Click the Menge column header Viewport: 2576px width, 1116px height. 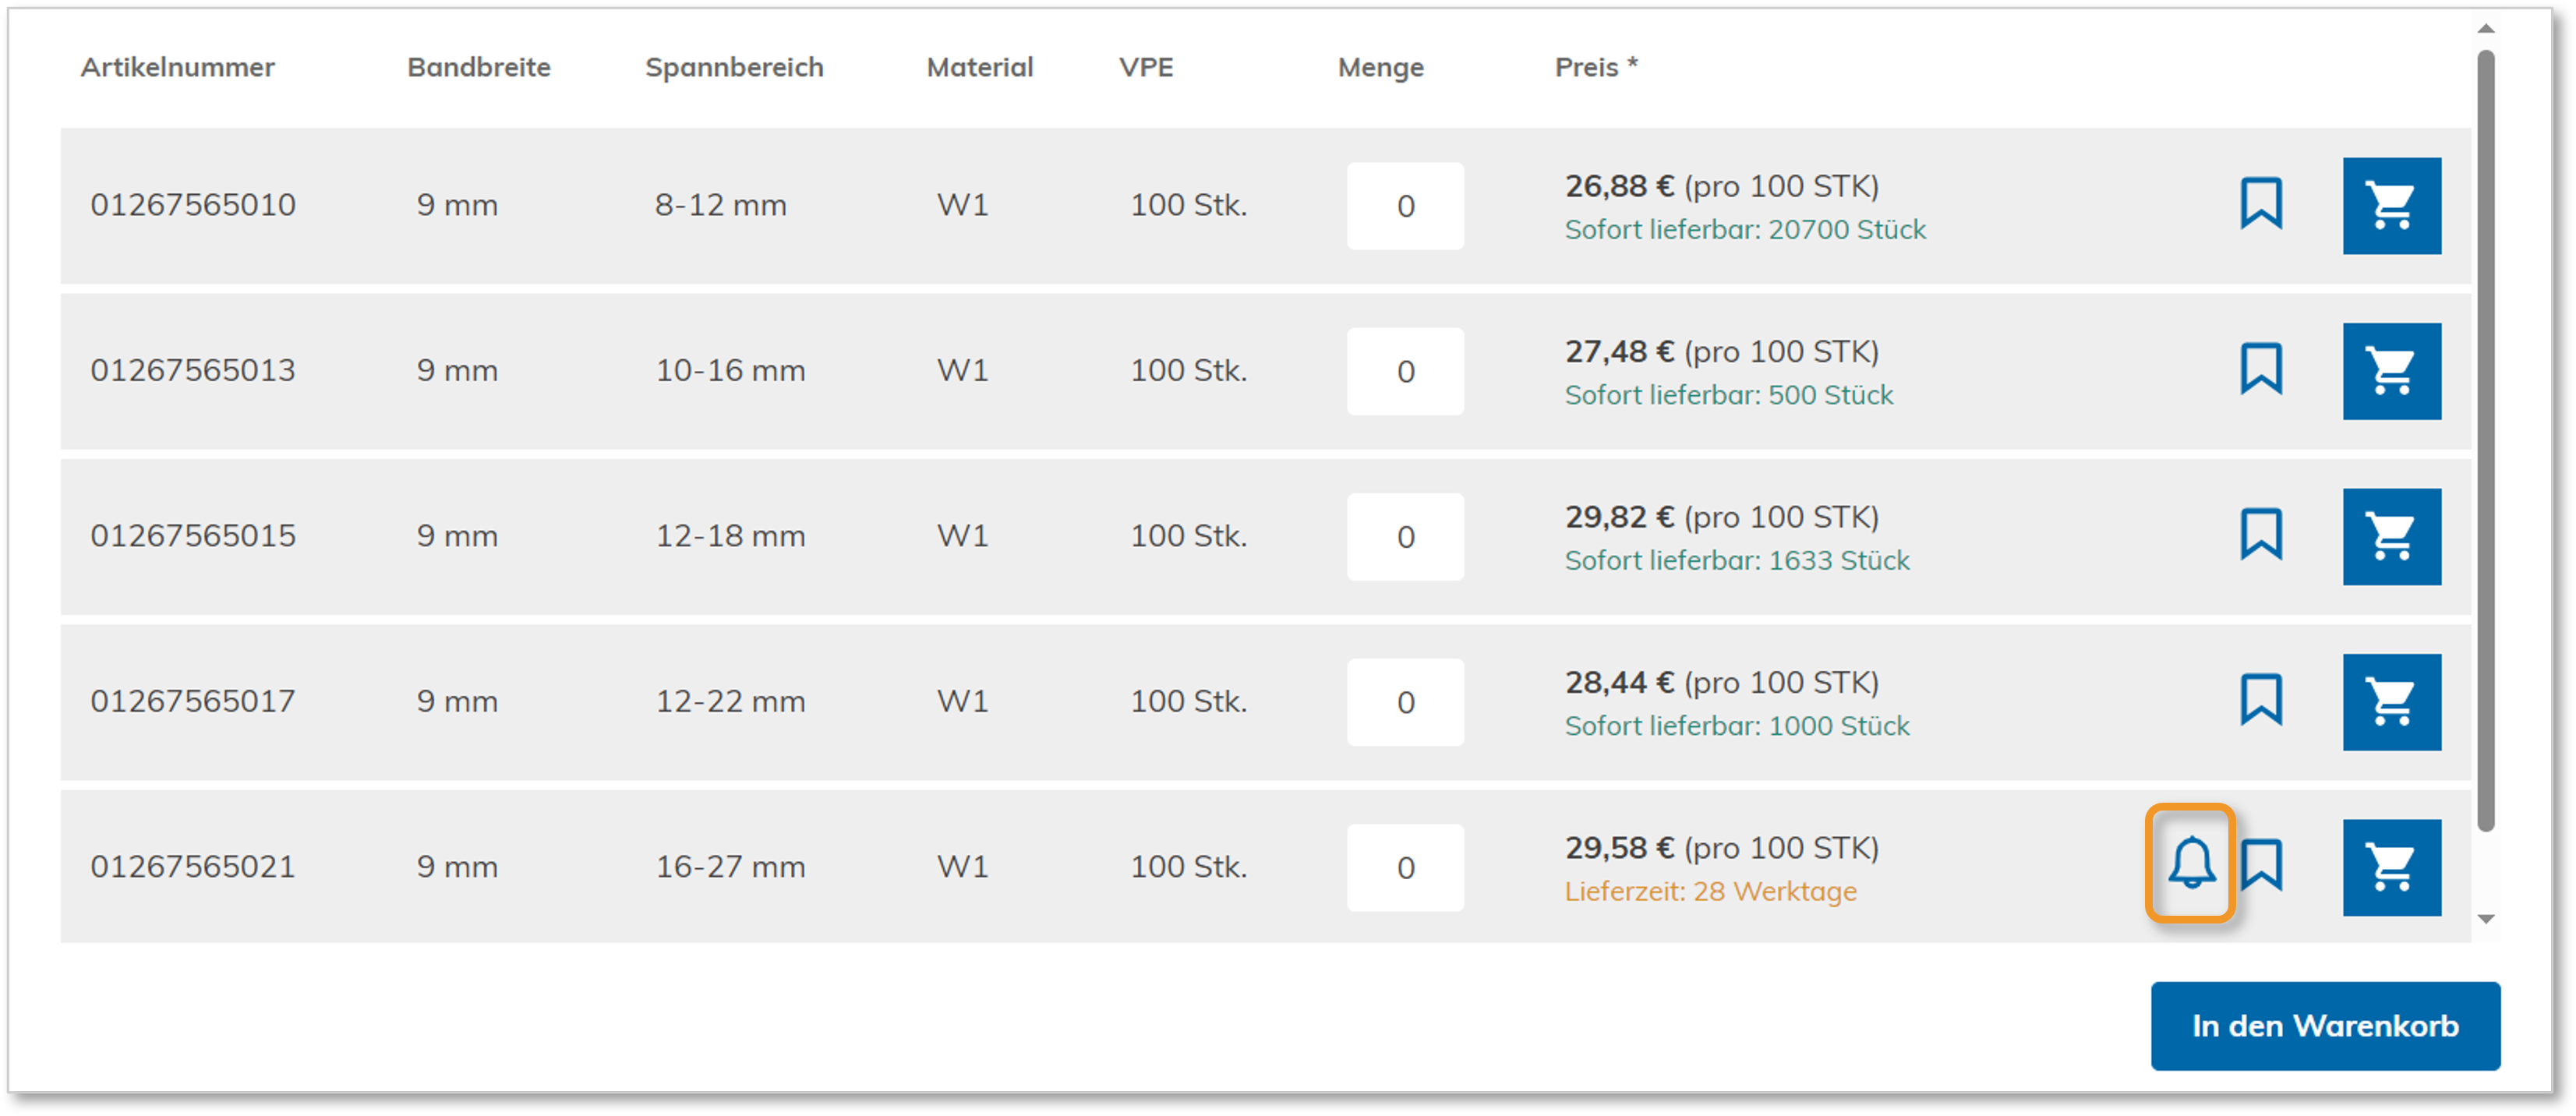1381,67
